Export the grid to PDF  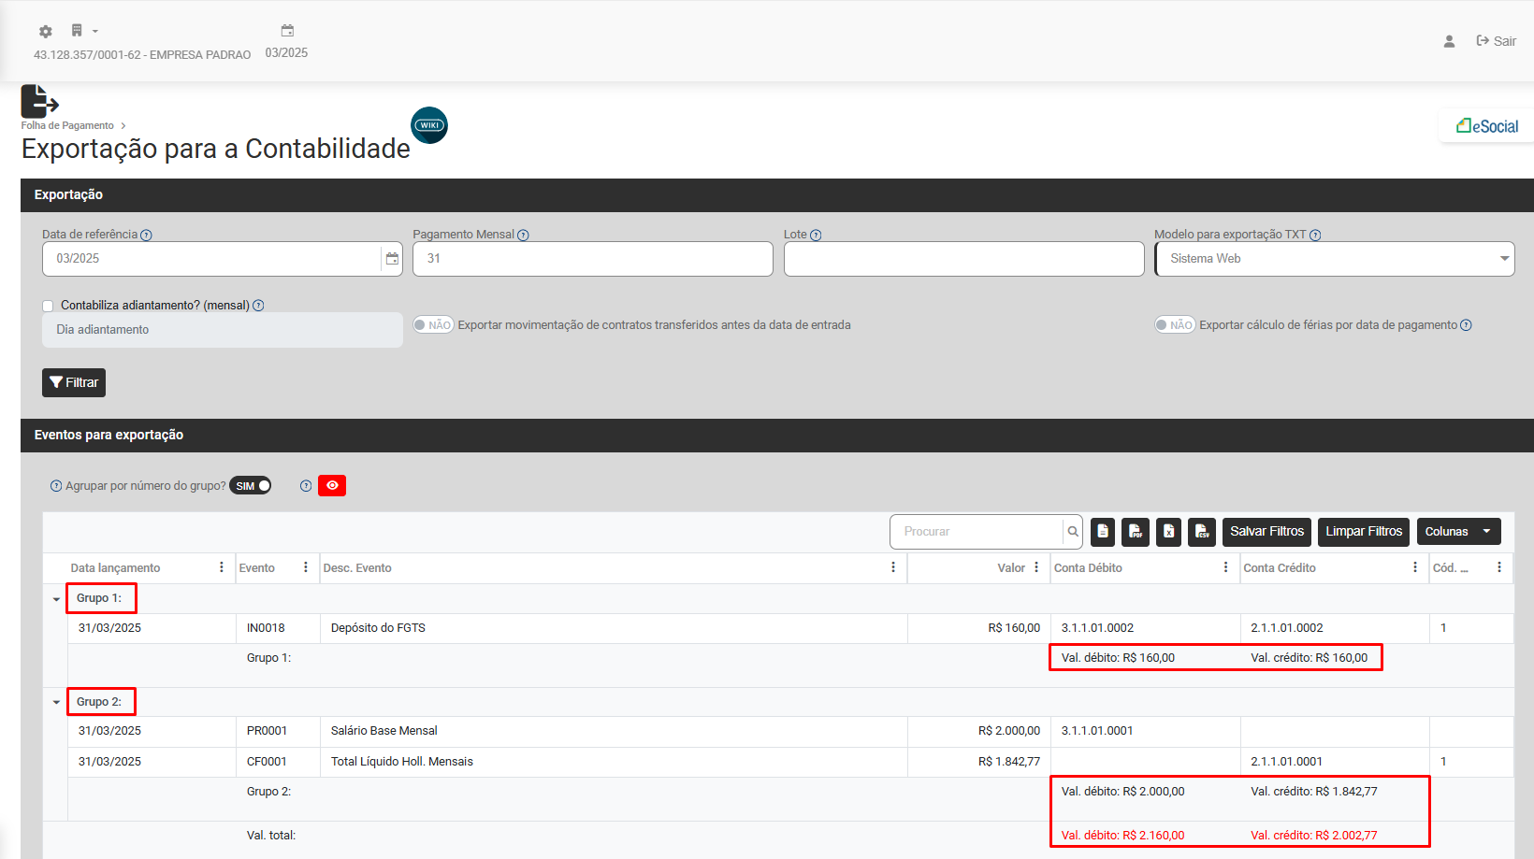point(1136,532)
